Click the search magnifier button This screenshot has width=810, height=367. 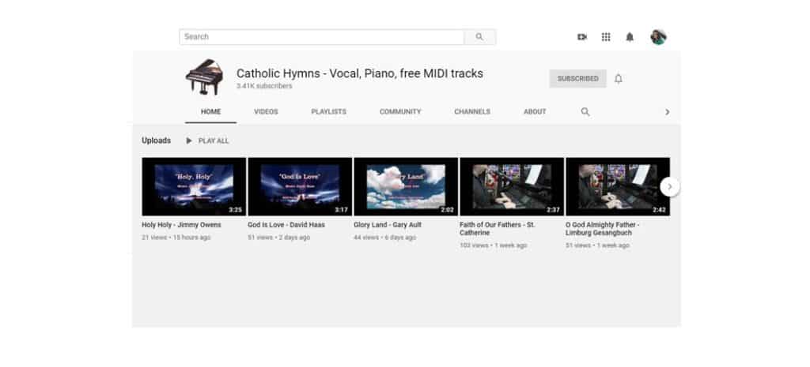tap(480, 37)
